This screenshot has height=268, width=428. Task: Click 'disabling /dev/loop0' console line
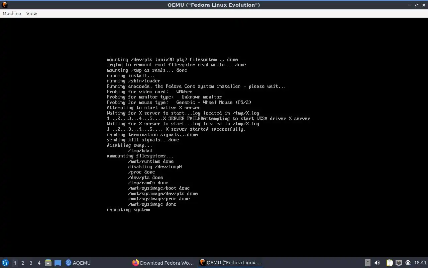(x=155, y=166)
